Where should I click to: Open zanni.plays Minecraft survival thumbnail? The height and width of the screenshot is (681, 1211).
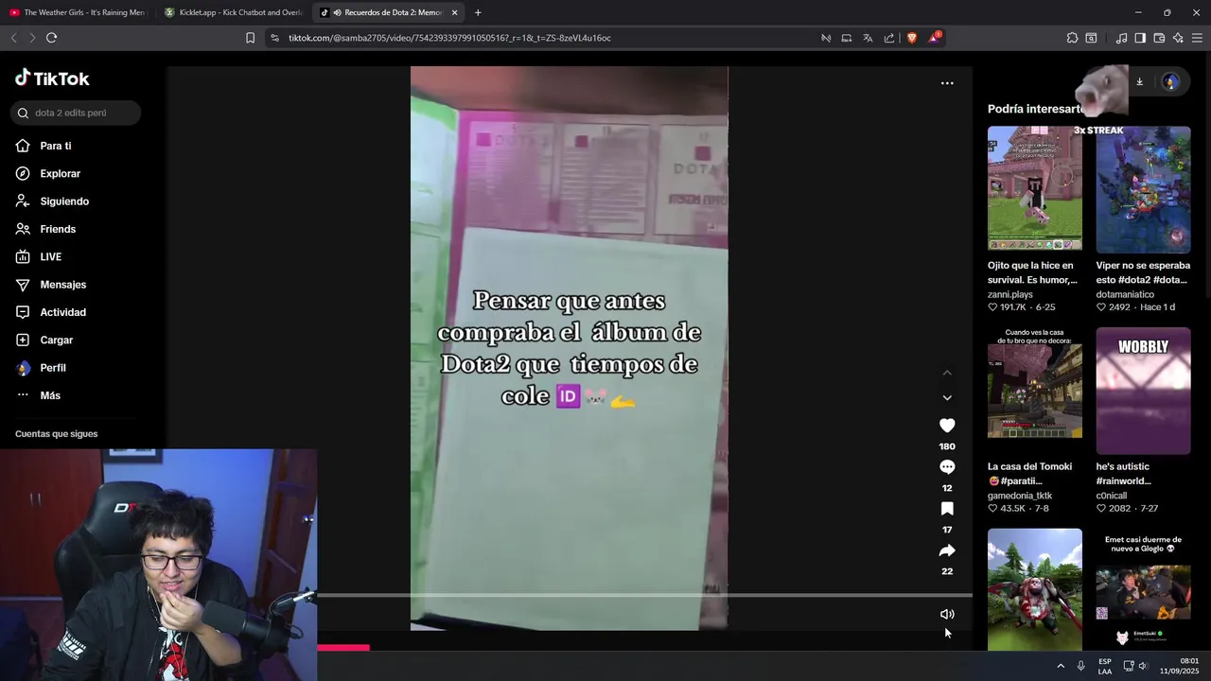[x=1035, y=189]
